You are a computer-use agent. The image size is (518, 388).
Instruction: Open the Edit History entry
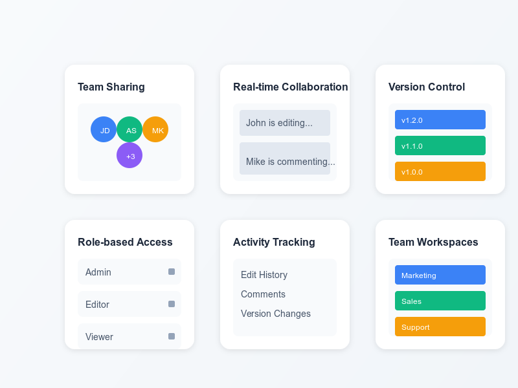click(x=264, y=275)
